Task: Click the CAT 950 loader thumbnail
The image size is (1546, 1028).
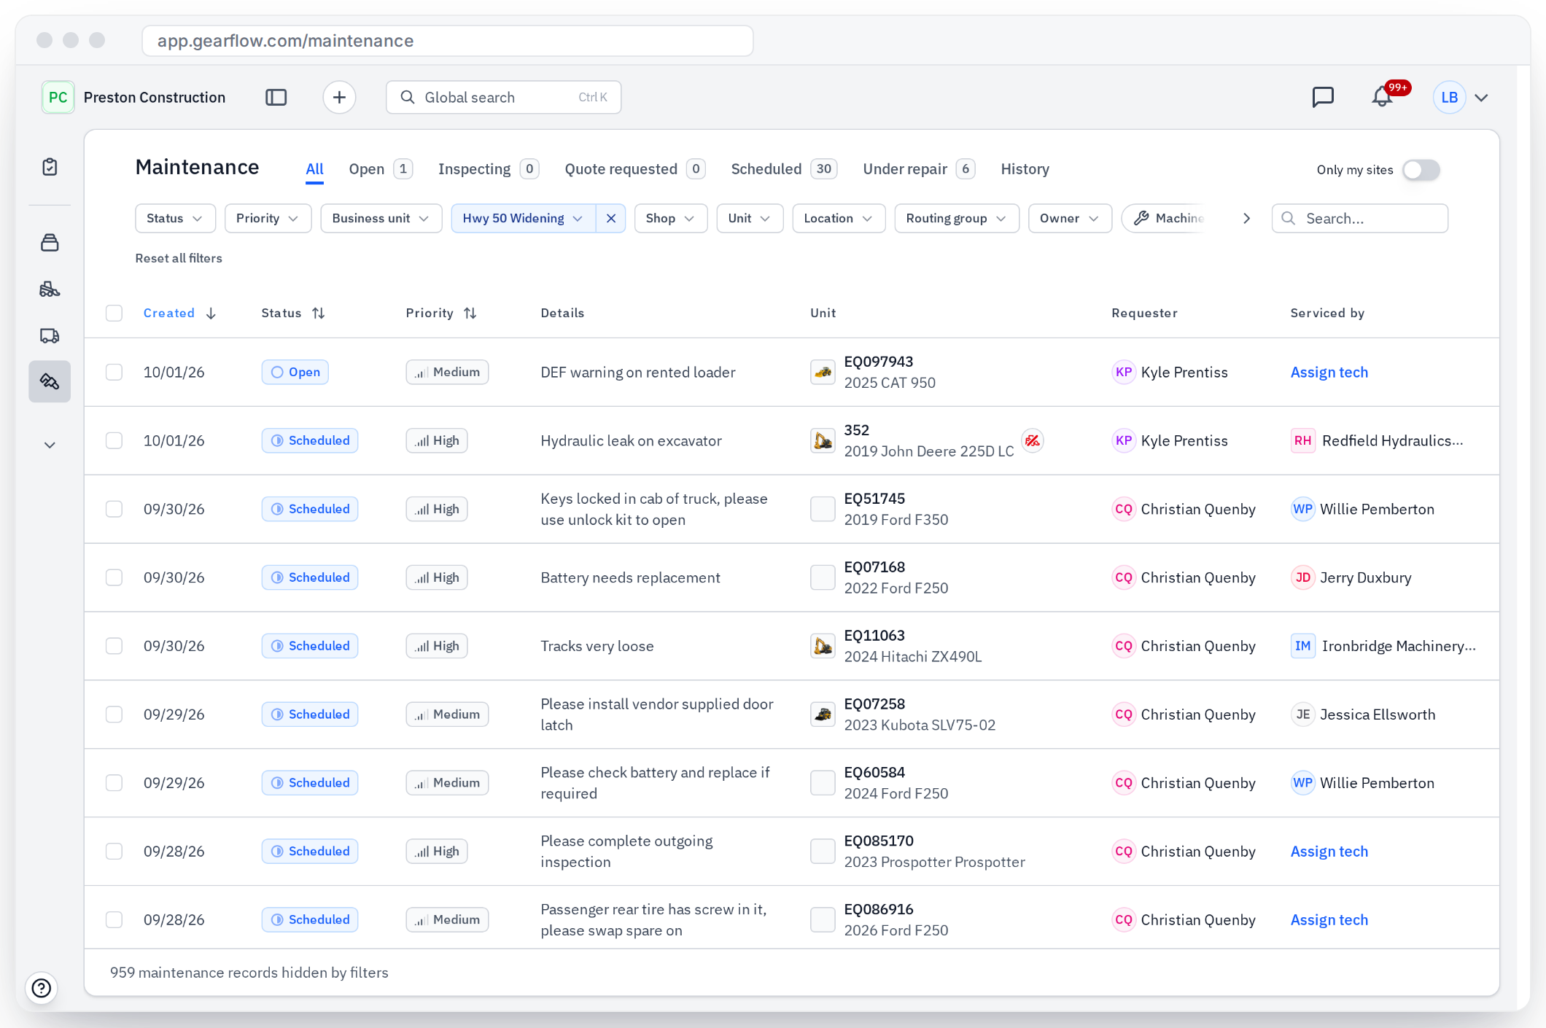Action: coord(823,372)
